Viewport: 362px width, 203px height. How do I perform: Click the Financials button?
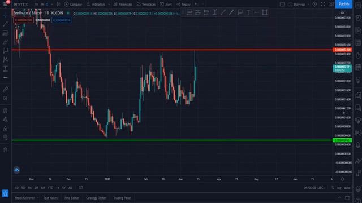pyautogui.click(x=123, y=4)
